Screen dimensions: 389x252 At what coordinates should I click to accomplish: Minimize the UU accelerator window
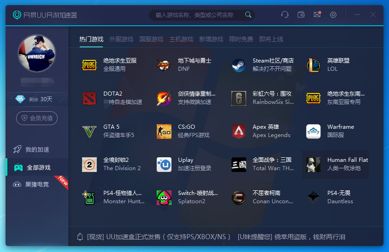[357, 15]
